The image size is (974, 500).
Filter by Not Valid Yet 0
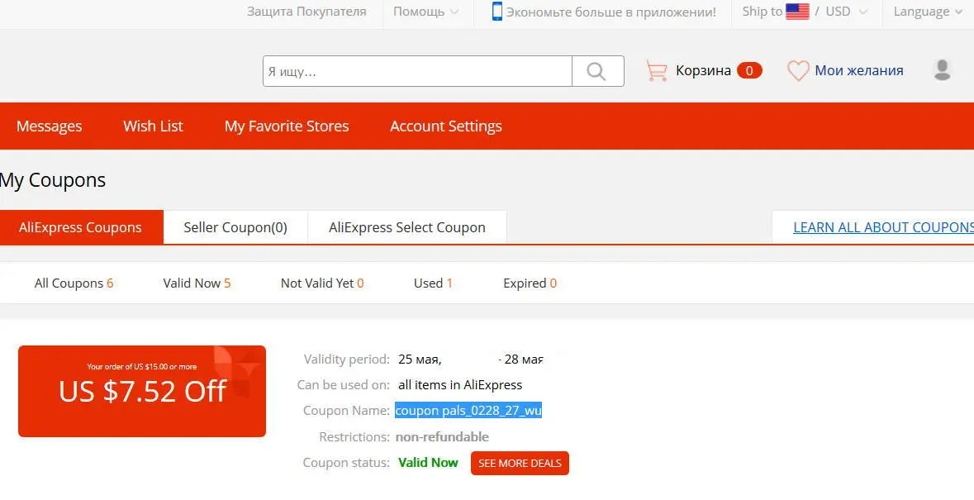point(322,283)
